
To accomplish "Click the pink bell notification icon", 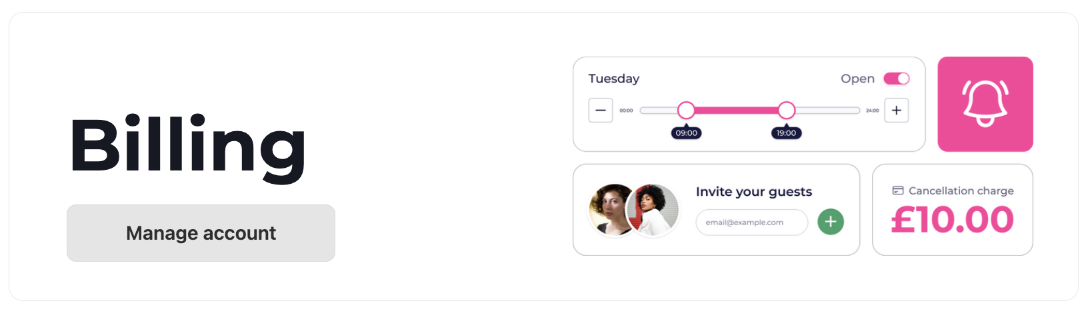I will point(985,104).
